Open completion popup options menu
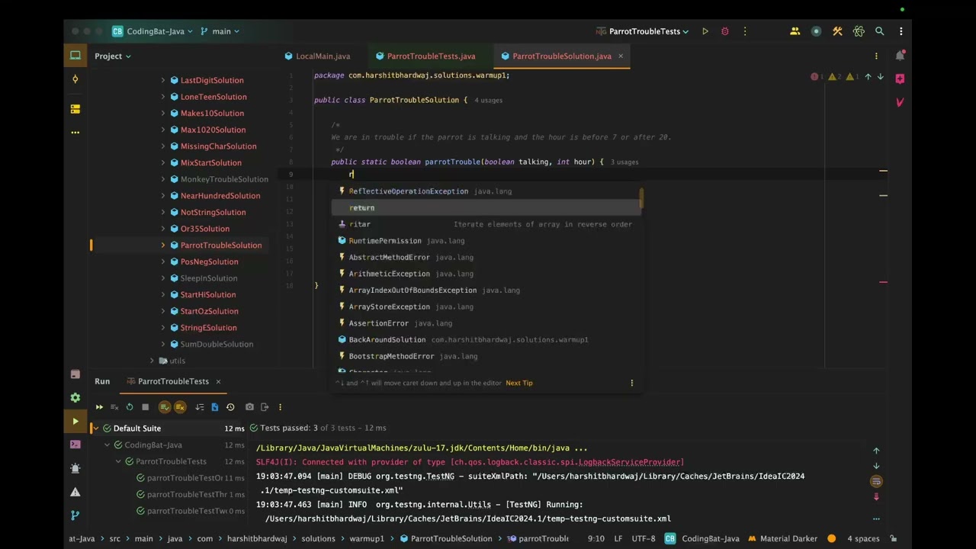The width and height of the screenshot is (976, 549). [x=631, y=383]
